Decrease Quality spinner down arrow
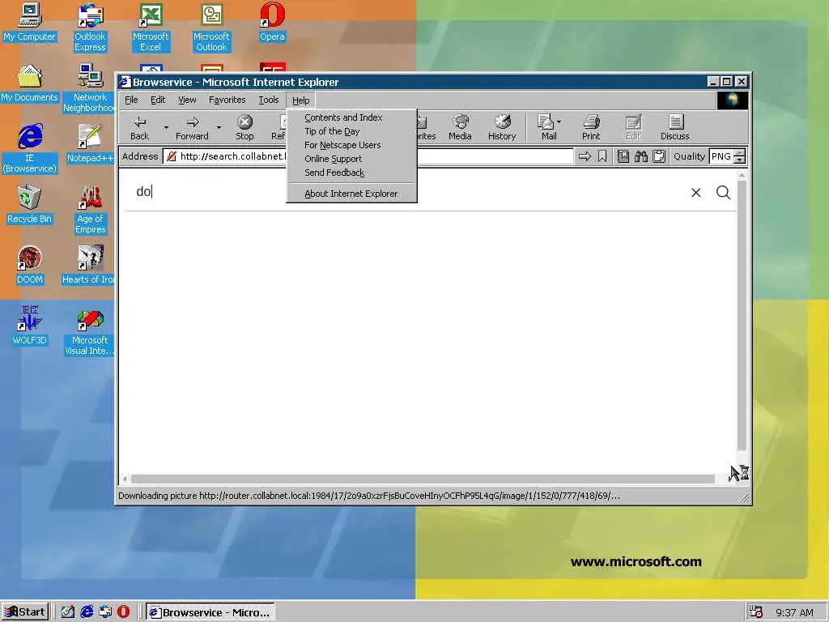 pyautogui.click(x=740, y=160)
